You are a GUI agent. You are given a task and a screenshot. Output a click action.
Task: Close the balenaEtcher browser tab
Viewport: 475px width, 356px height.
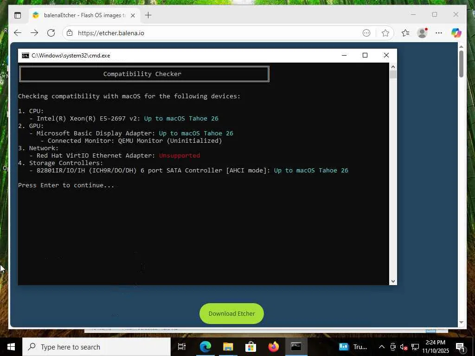pyautogui.click(x=133, y=15)
